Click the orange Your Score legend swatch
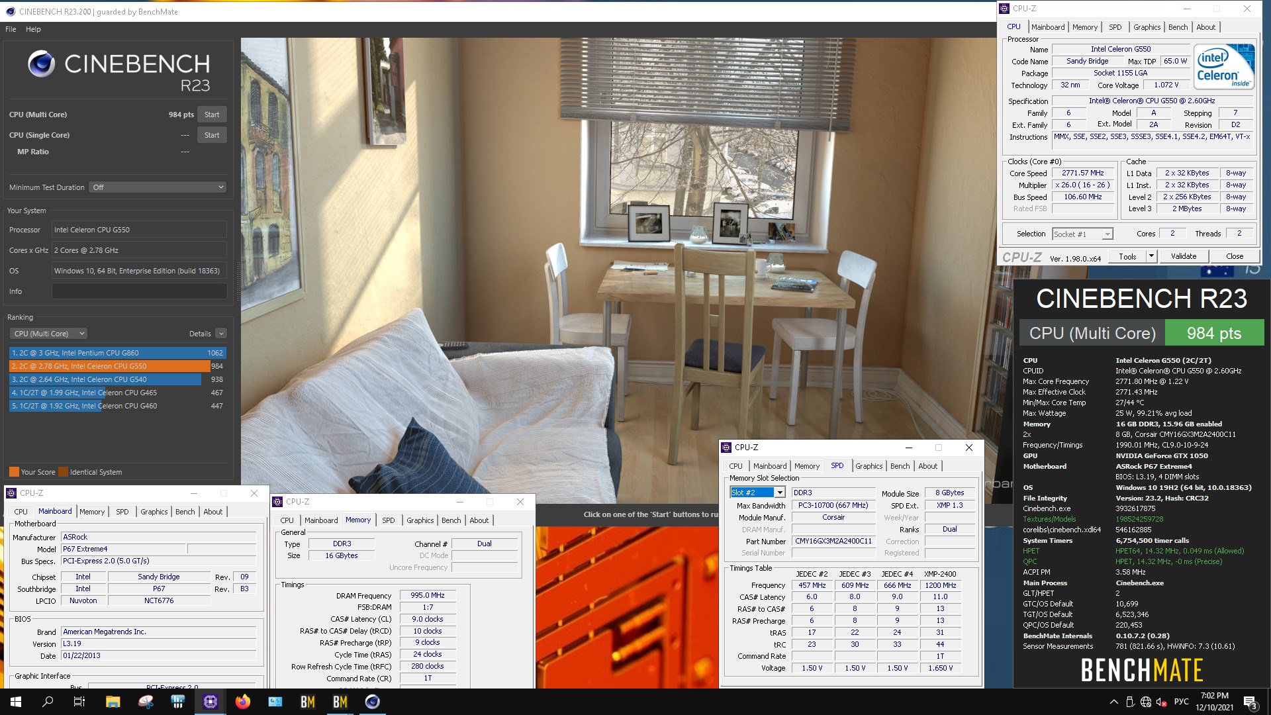The height and width of the screenshot is (715, 1271). click(14, 472)
